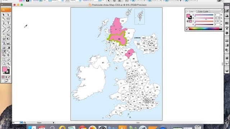Click the horizontal scrollbar thumb

pyautogui.click(x=138, y=123)
